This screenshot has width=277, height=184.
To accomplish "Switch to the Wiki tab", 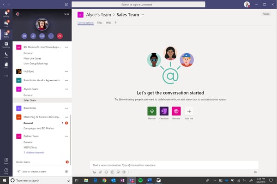I will click(108, 23).
